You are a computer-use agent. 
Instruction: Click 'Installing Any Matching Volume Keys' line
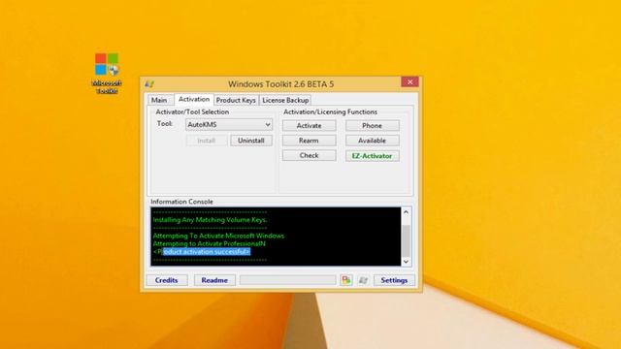pos(210,220)
